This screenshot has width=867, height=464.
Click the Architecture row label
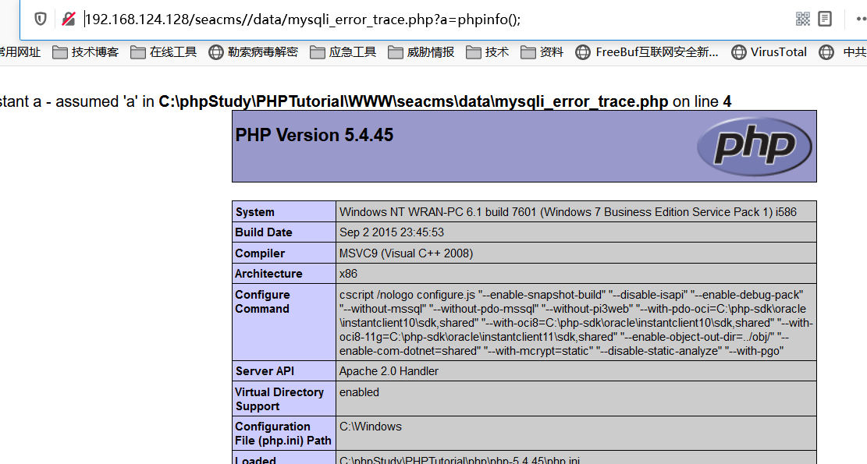(x=283, y=274)
